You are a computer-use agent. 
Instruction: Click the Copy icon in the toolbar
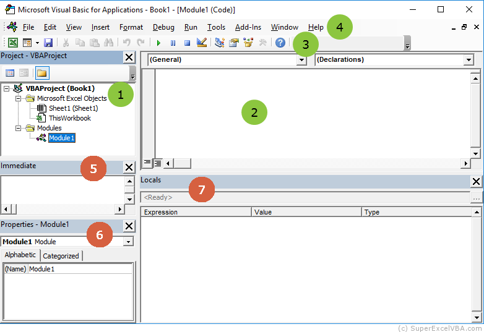point(80,43)
